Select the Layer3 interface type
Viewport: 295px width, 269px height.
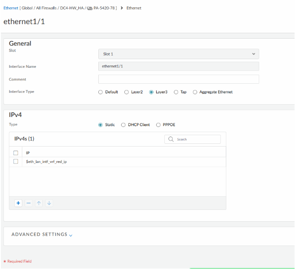151,92
